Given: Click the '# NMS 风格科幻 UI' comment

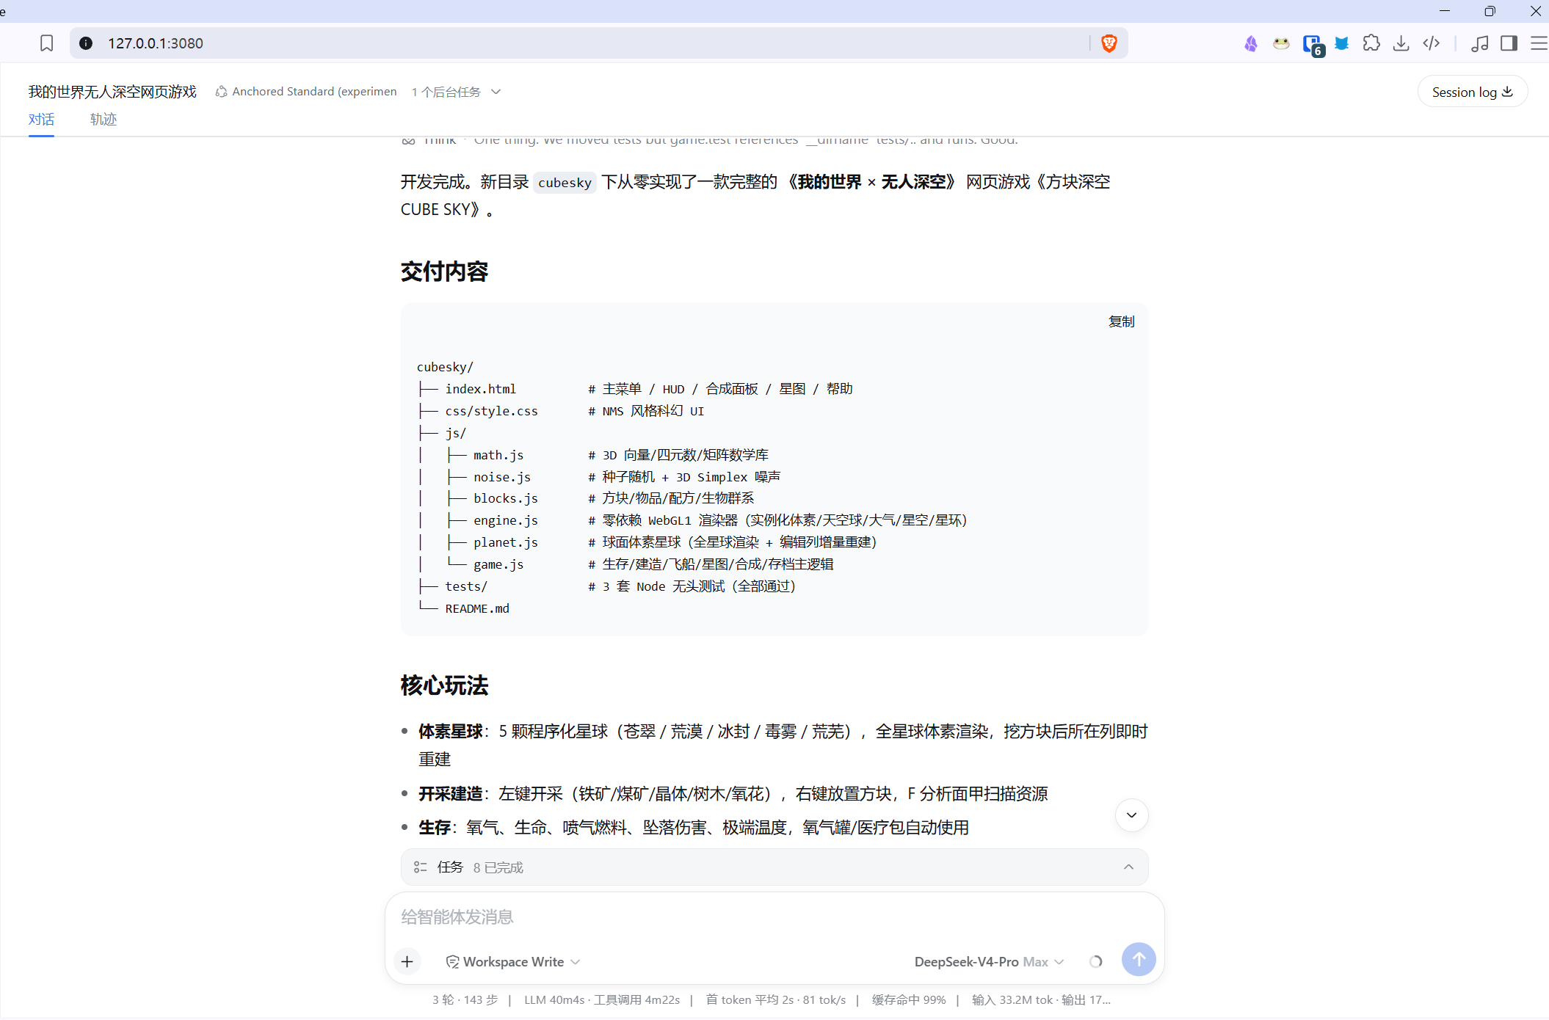Looking at the screenshot, I should pyautogui.click(x=646, y=411).
